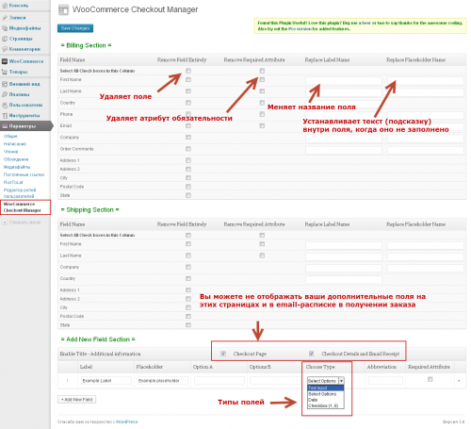Open the General settings submenu item
The width and height of the screenshot is (471, 429).
coord(10,136)
